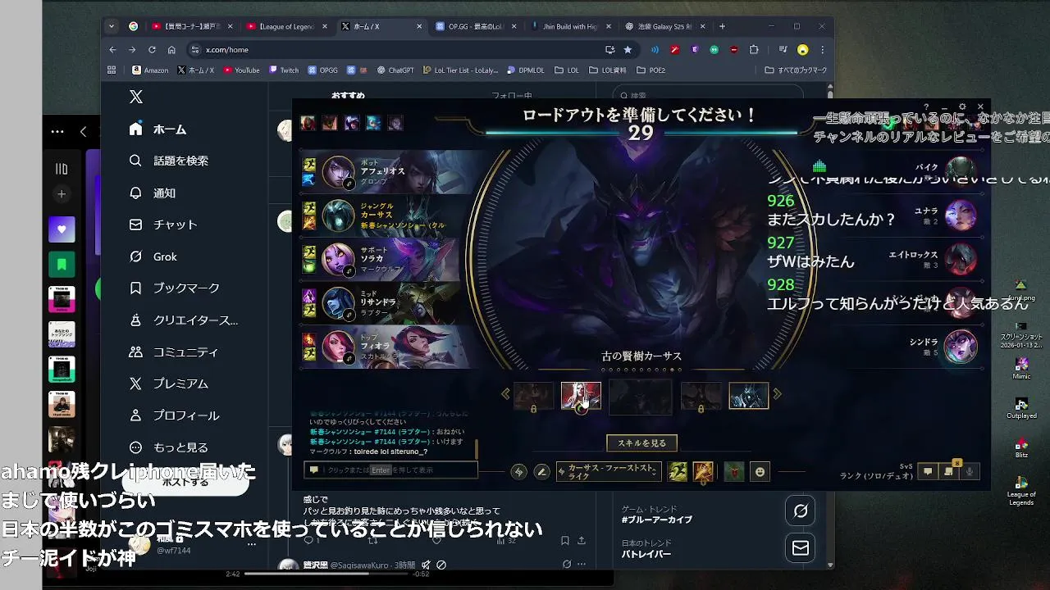Open League of Legends desktop shortcut
This screenshot has height=590, width=1050.
click(x=1021, y=491)
